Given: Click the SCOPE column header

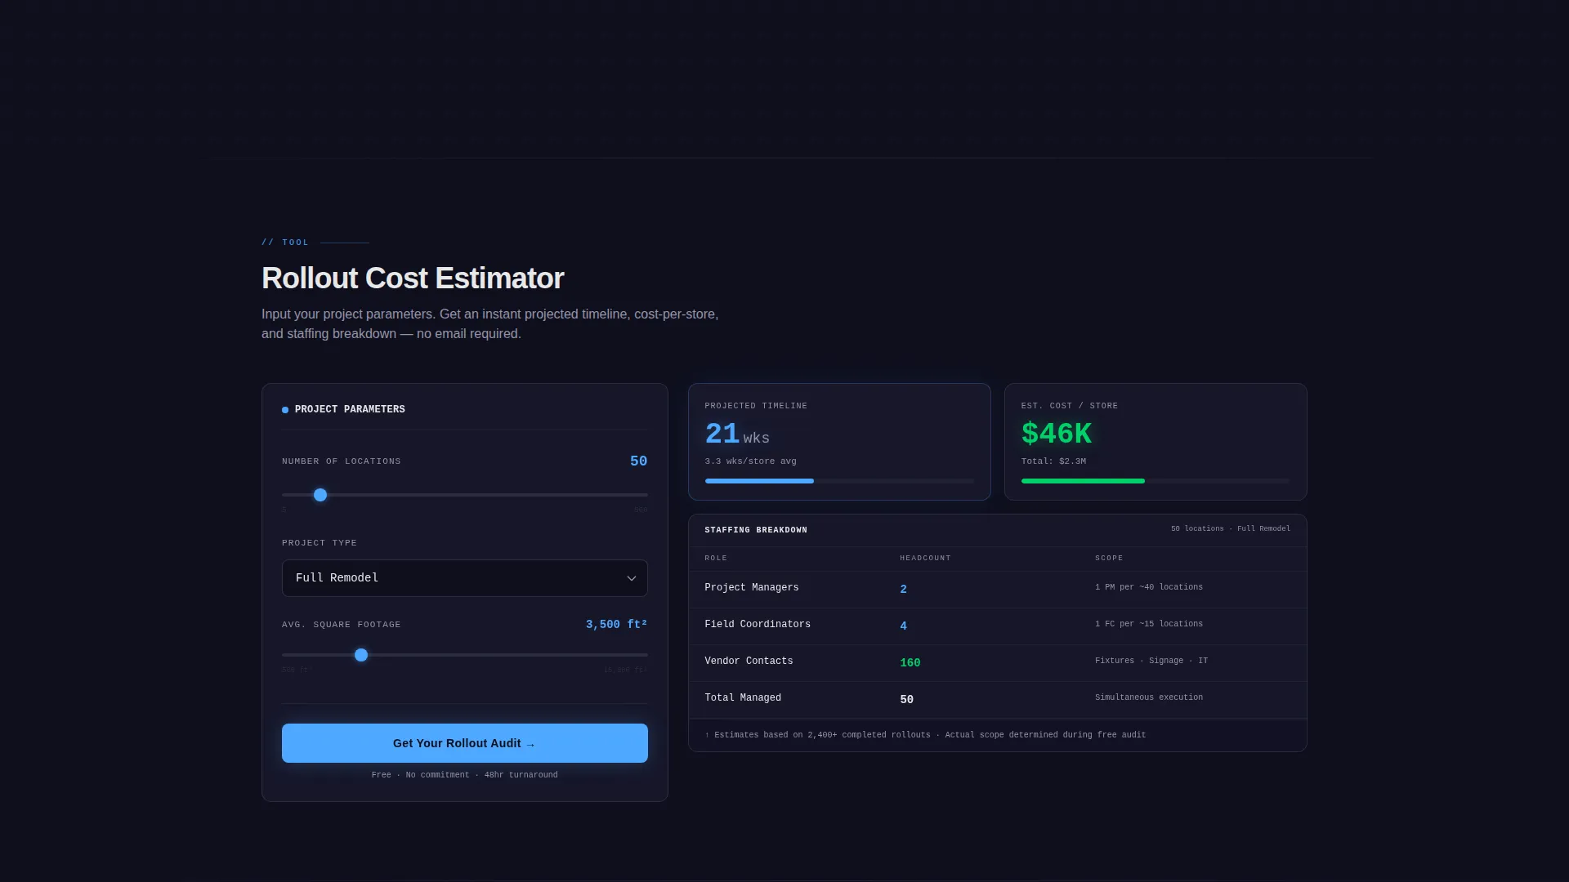Looking at the screenshot, I should [1109, 559].
